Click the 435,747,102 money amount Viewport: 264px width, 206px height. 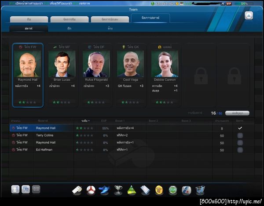click(164, 4)
